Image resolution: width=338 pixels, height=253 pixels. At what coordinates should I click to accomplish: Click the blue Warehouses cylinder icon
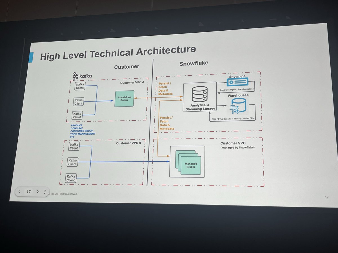238,107
